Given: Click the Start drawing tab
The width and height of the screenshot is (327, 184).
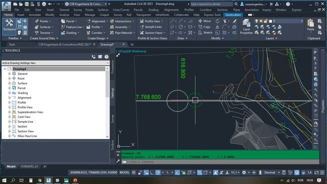Looking at the screenshot, I should pyautogui.click(x=12, y=44).
